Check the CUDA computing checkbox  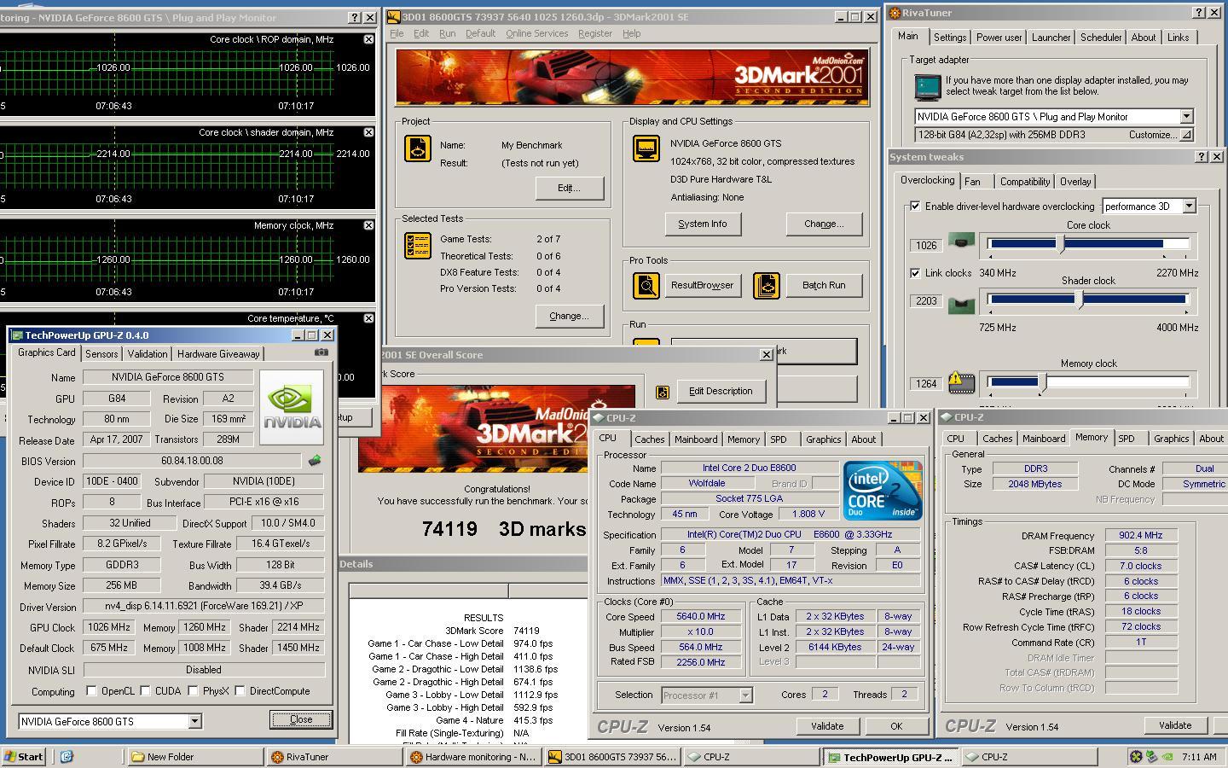145,691
